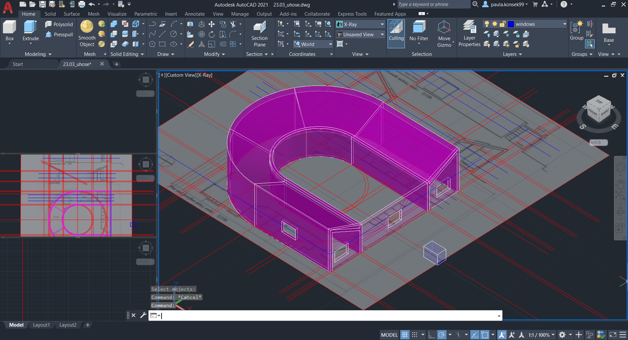Toggle object snap tracking icon
628x340 pixels.
tap(475, 335)
